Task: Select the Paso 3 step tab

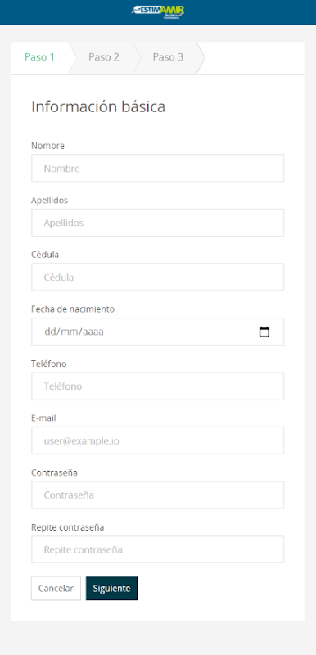Action: tap(168, 57)
